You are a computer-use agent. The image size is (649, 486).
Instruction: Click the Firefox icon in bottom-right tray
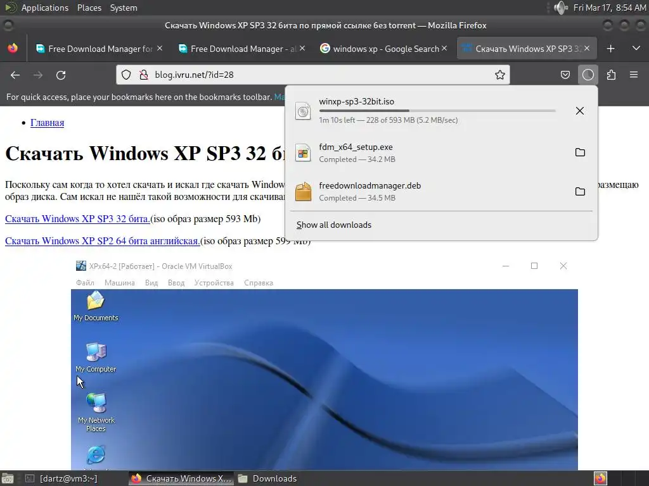tap(601, 478)
